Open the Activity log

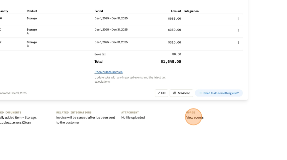(x=181, y=93)
